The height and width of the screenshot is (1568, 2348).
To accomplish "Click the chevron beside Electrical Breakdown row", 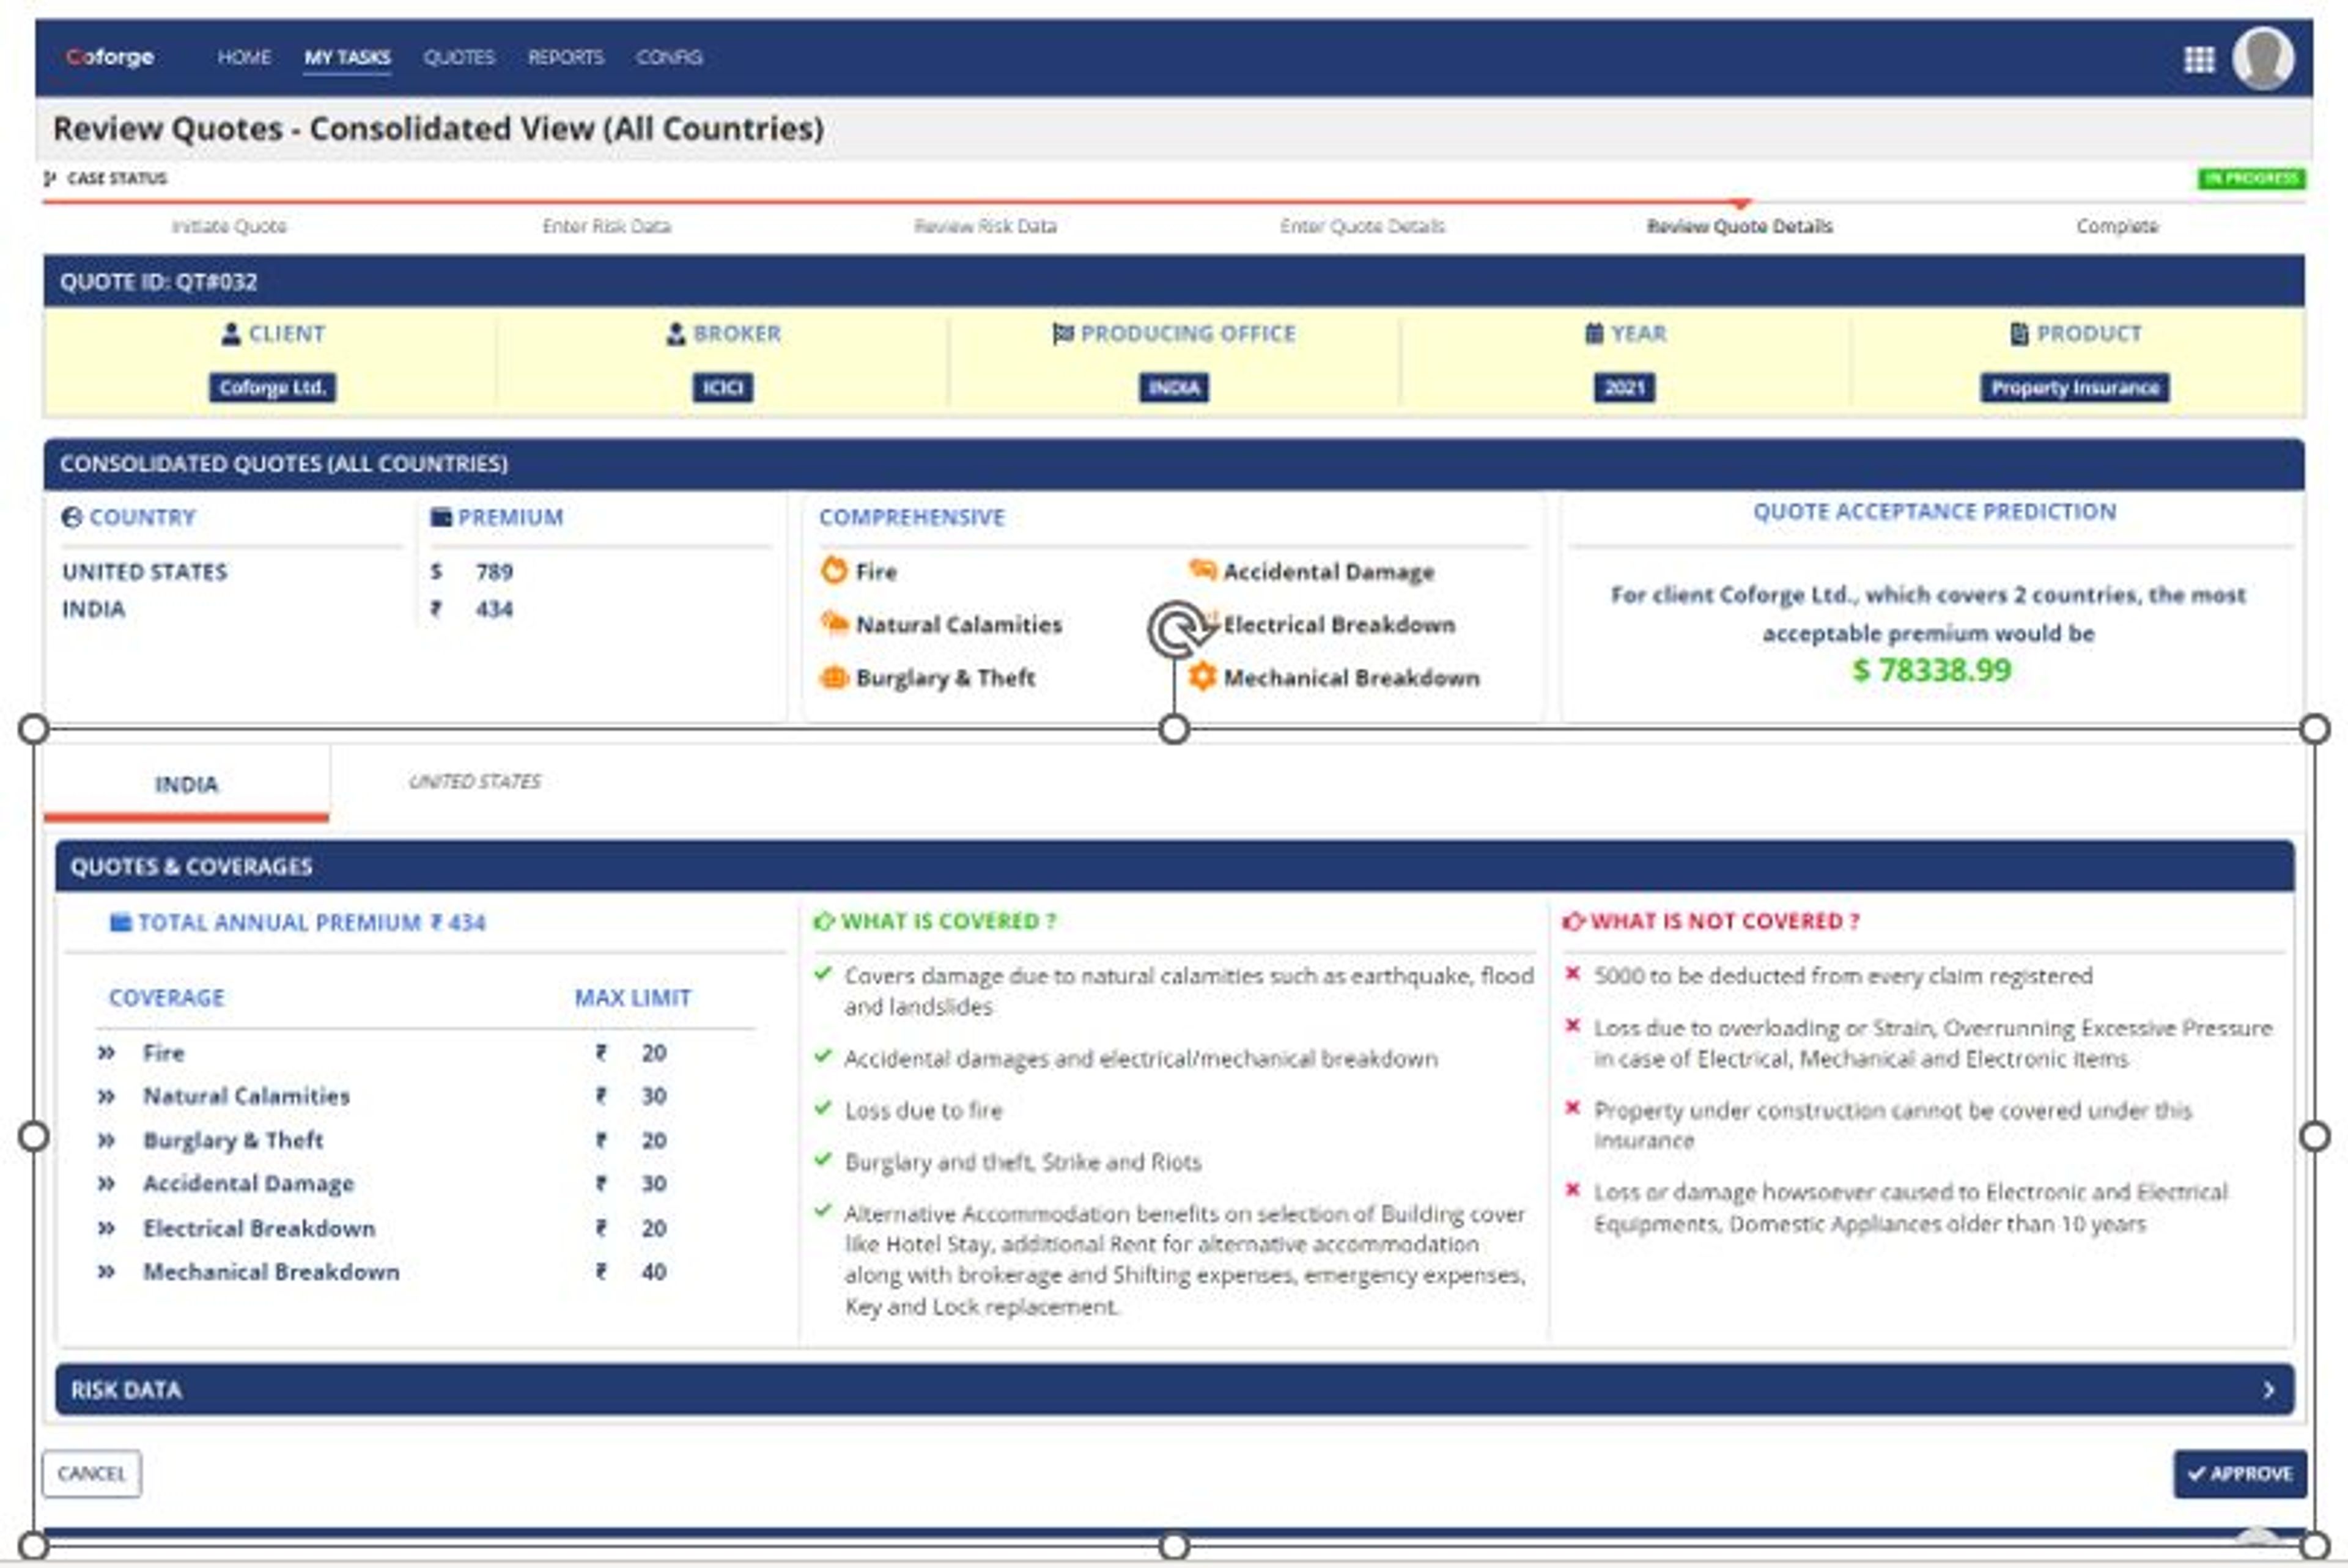I will pos(106,1228).
